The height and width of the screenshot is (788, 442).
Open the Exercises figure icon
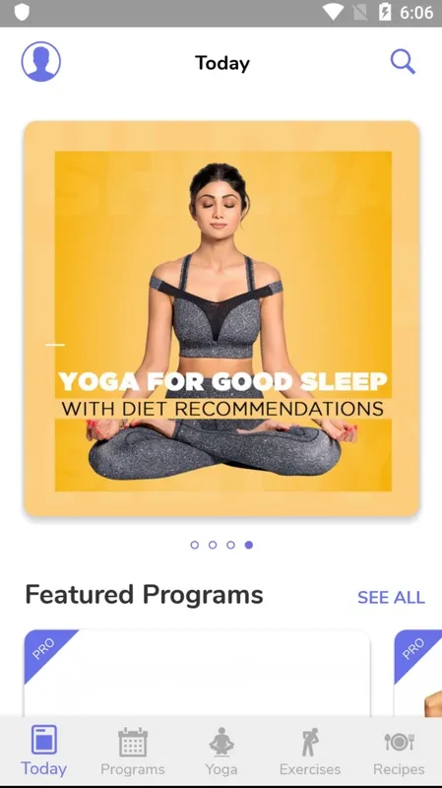(310, 742)
